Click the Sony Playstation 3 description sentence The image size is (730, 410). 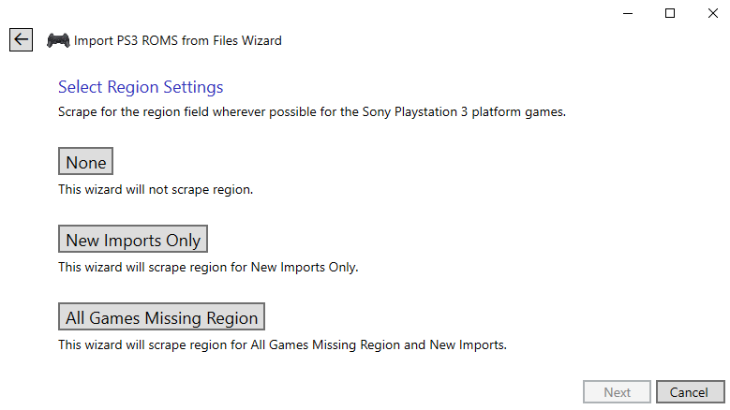312,112
